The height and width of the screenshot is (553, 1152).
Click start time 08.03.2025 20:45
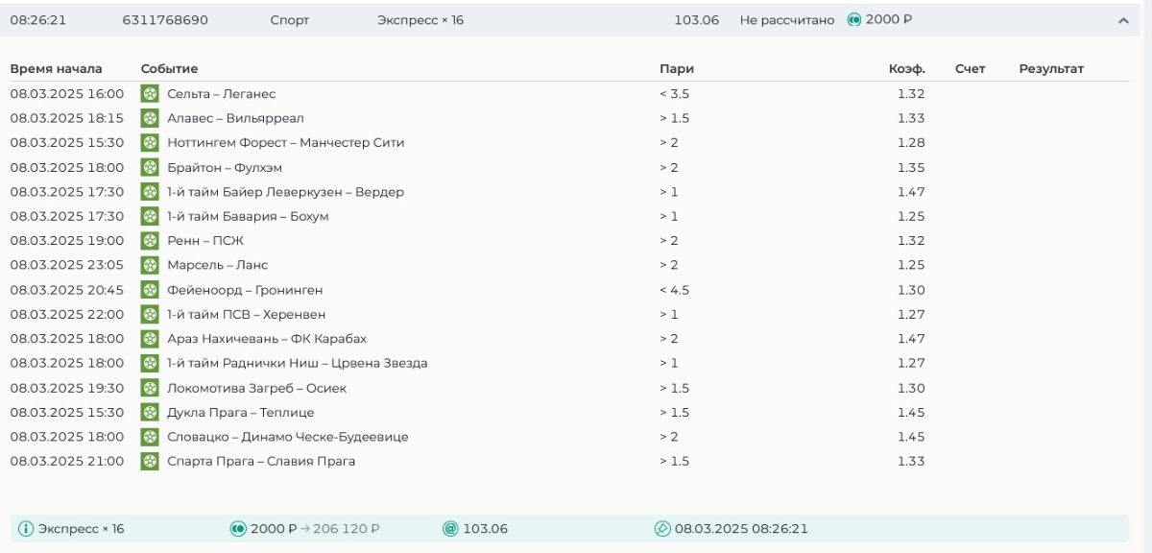[x=67, y=290]
